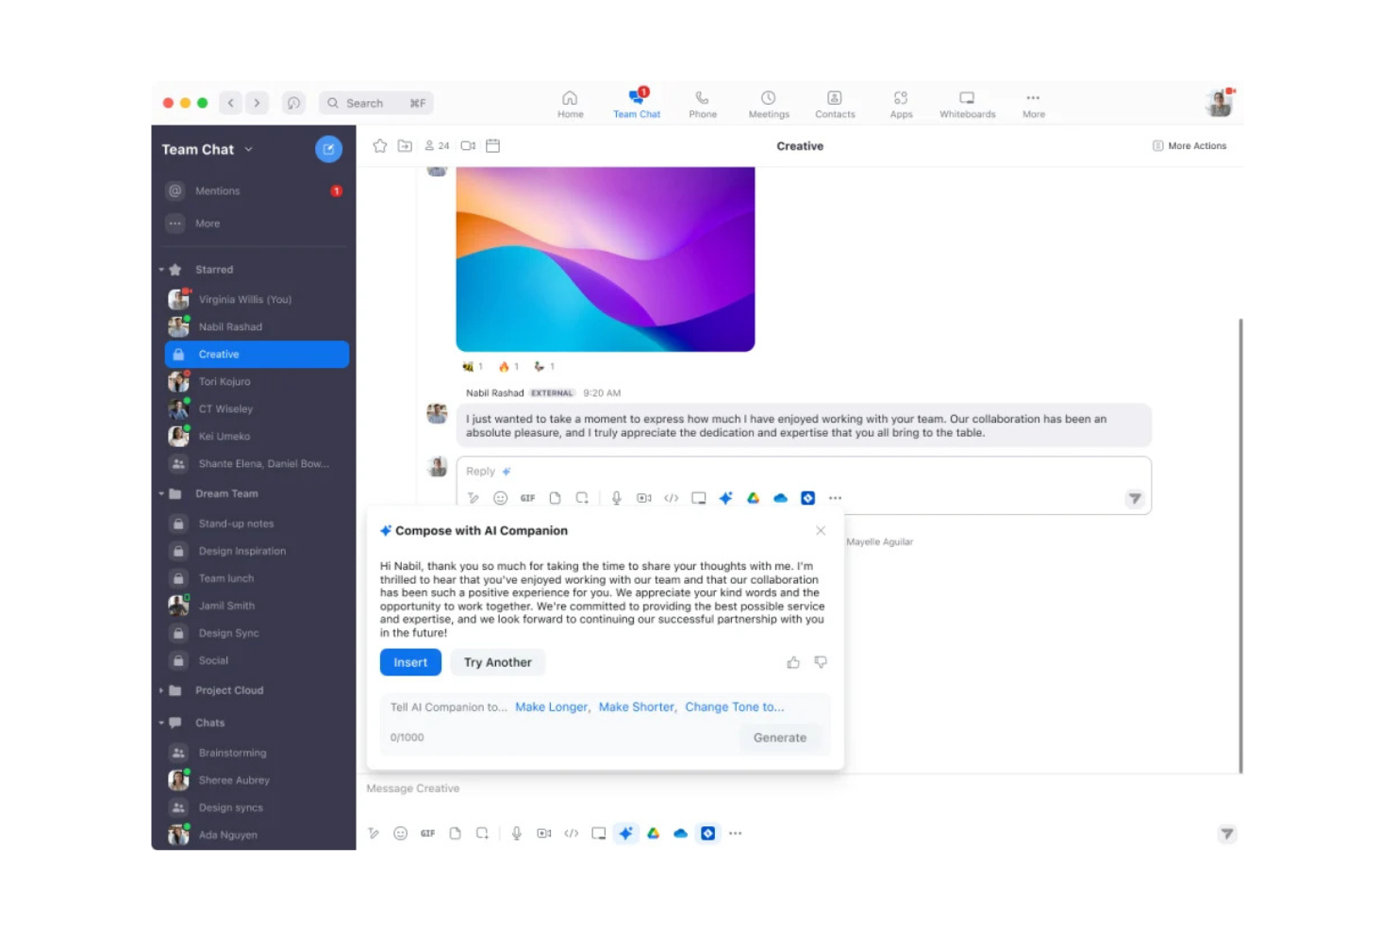Viewport: 1396px width, 931px height.
Task: Open the OneDrive cloud icon
Action: 780,497
